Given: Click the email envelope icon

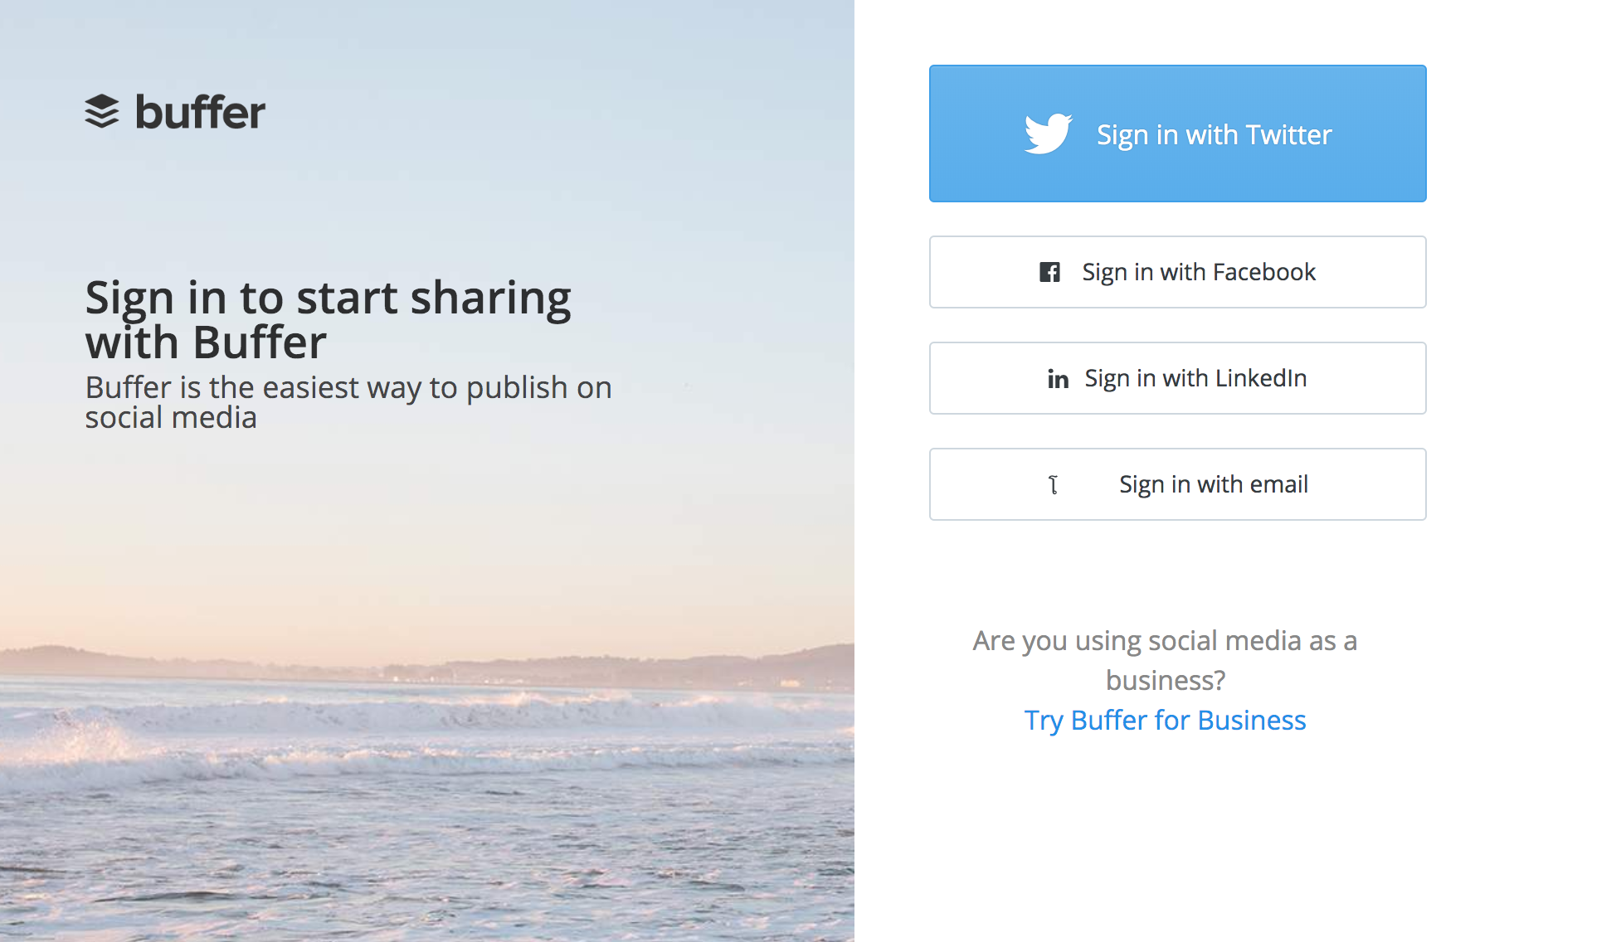Looking at the screenshot, I should click(x=1054, y=484).
